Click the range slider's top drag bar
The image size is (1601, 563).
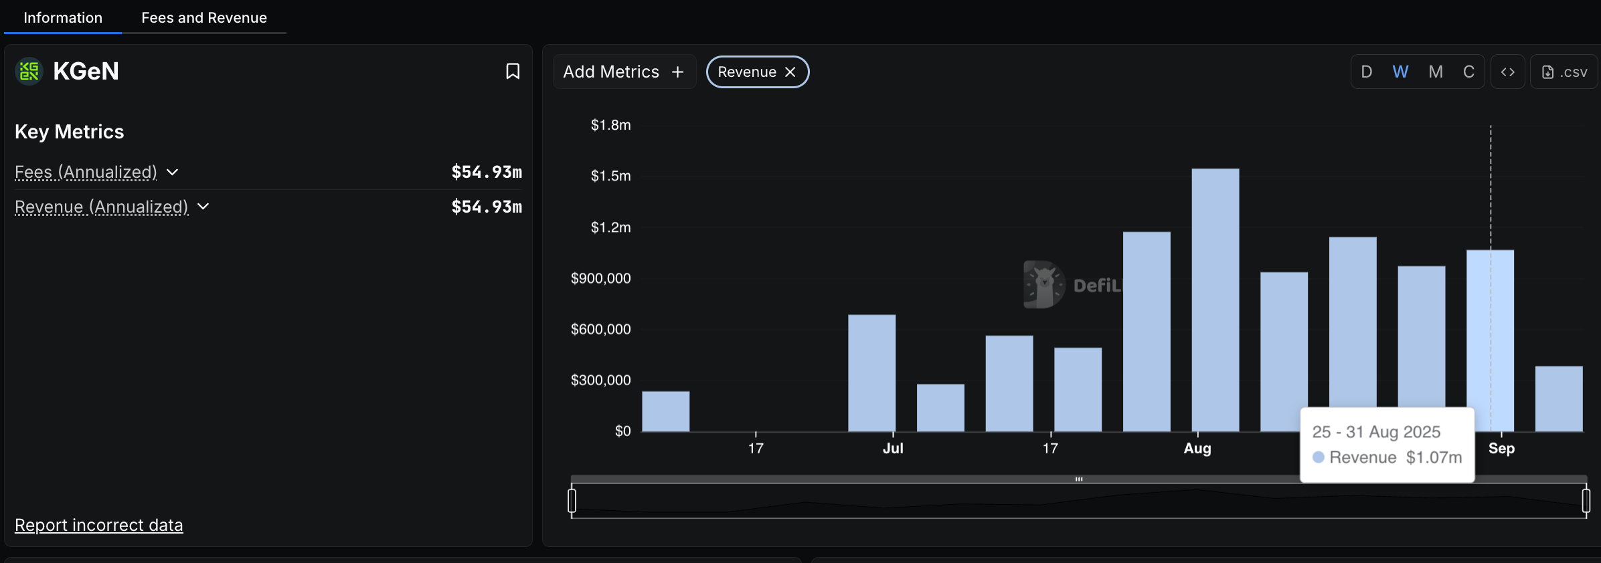tap(1079, 479)
